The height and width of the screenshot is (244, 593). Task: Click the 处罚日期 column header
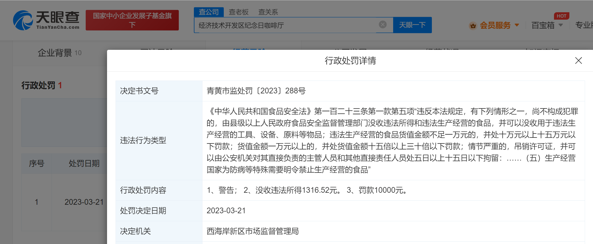[x=84, y=163]
